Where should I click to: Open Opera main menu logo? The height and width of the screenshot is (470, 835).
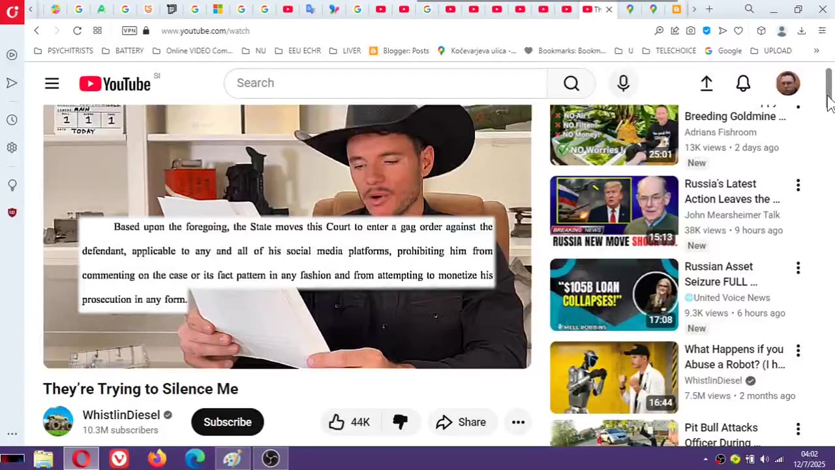click(x=12, y=11)
